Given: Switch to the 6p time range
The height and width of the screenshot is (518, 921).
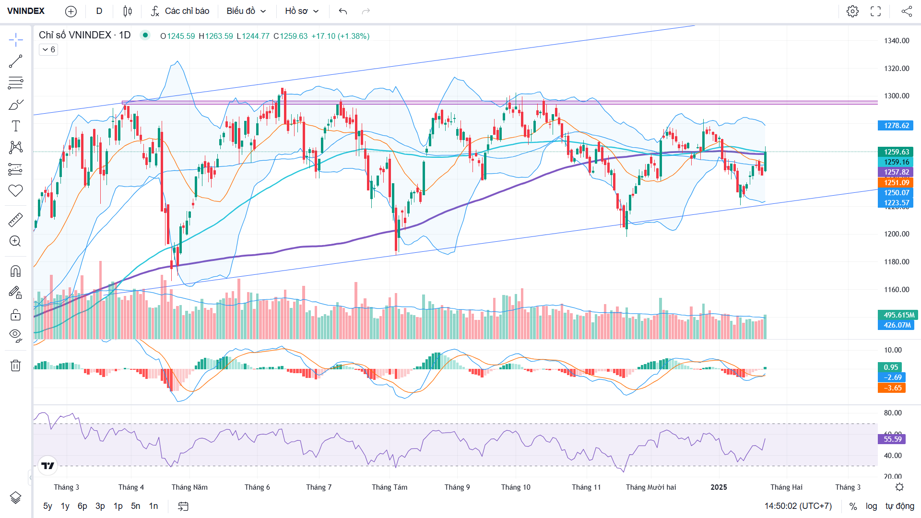Looking at the screenshot, I should tap(83, 506).
